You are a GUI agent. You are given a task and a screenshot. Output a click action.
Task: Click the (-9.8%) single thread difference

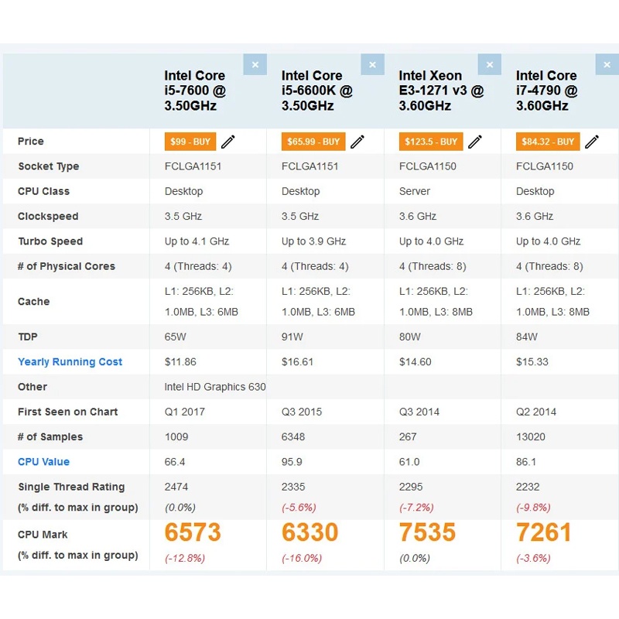tap(533, 508)
